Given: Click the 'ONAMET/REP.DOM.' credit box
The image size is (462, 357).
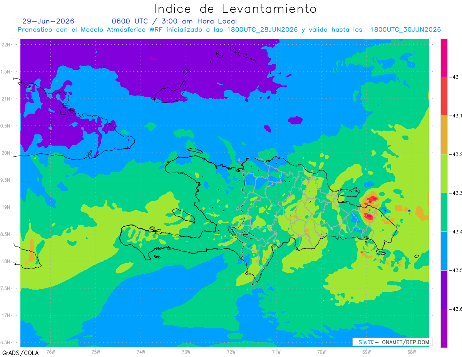Looking at the screenshot, I should [x=392, y=342].
